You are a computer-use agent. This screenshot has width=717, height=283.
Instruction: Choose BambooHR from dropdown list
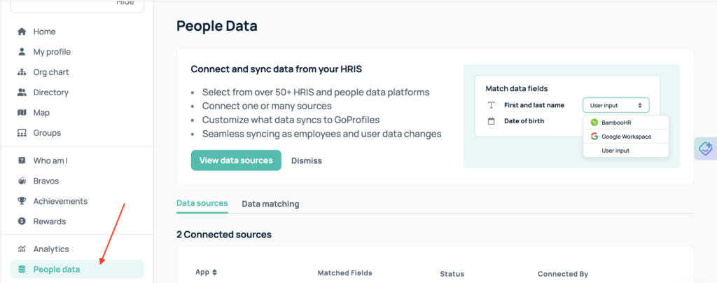(x=625, y=123)
